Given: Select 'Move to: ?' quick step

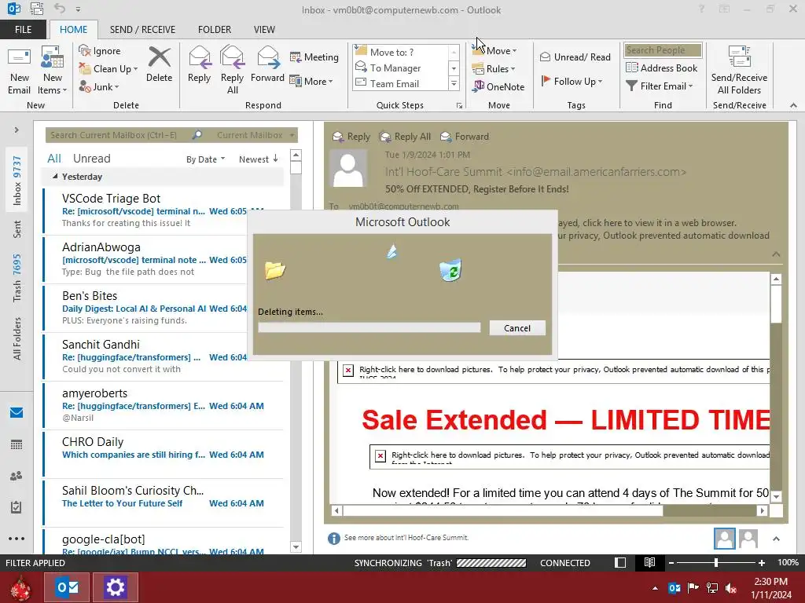Looking at the screenshot, I should tap(400, 52).
